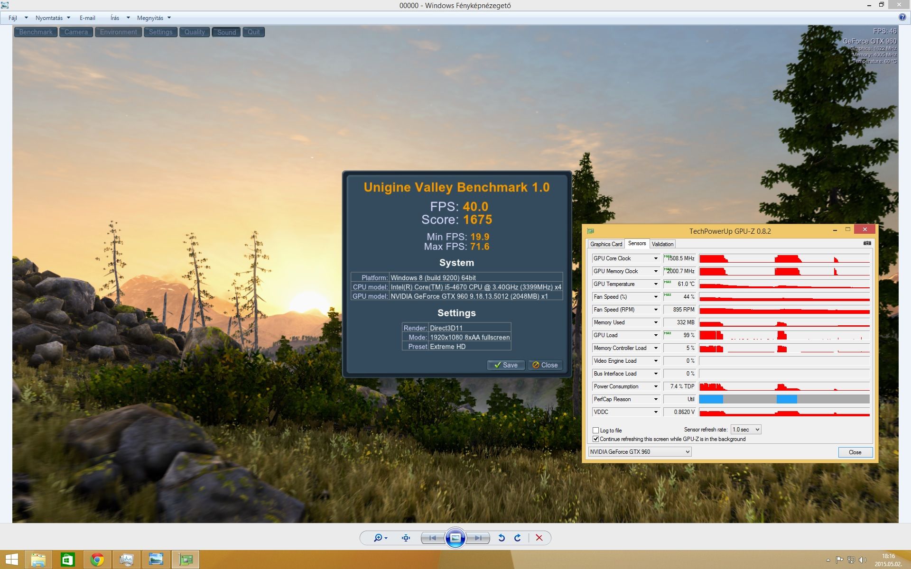
Task: Start the slideshow with the center button
Action: tap(455, 538)
